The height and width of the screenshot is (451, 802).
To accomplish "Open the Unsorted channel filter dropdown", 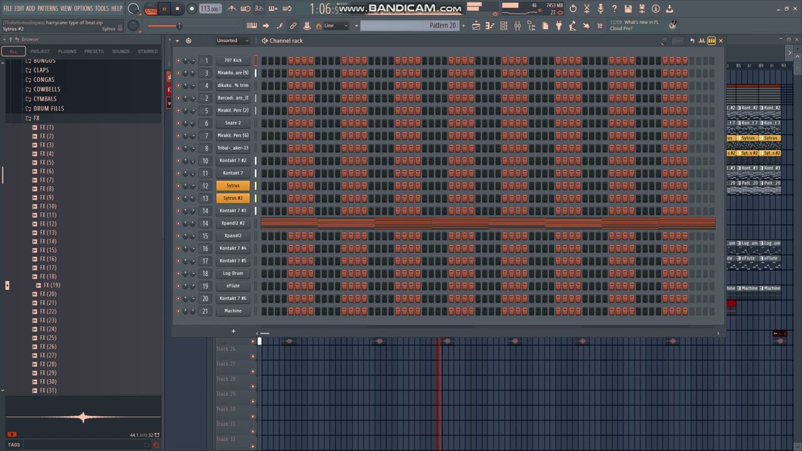I will 232,41.
